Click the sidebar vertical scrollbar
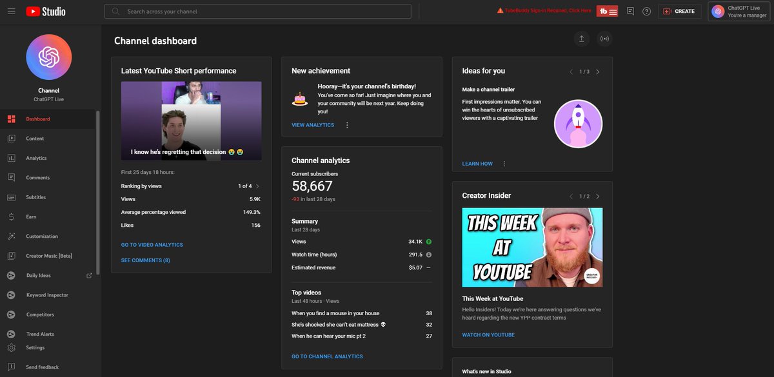Image resolution: width=774 pixels, height=377 pixels. [97, 193]
